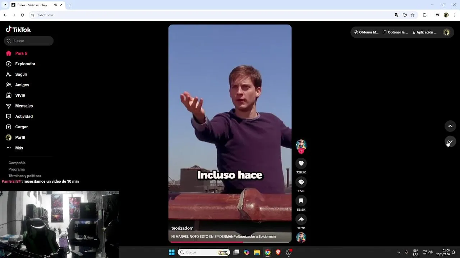The width and height of the screenshot is (460, 258).
Task: Click the TikTok logo
Action: [18, 29]
